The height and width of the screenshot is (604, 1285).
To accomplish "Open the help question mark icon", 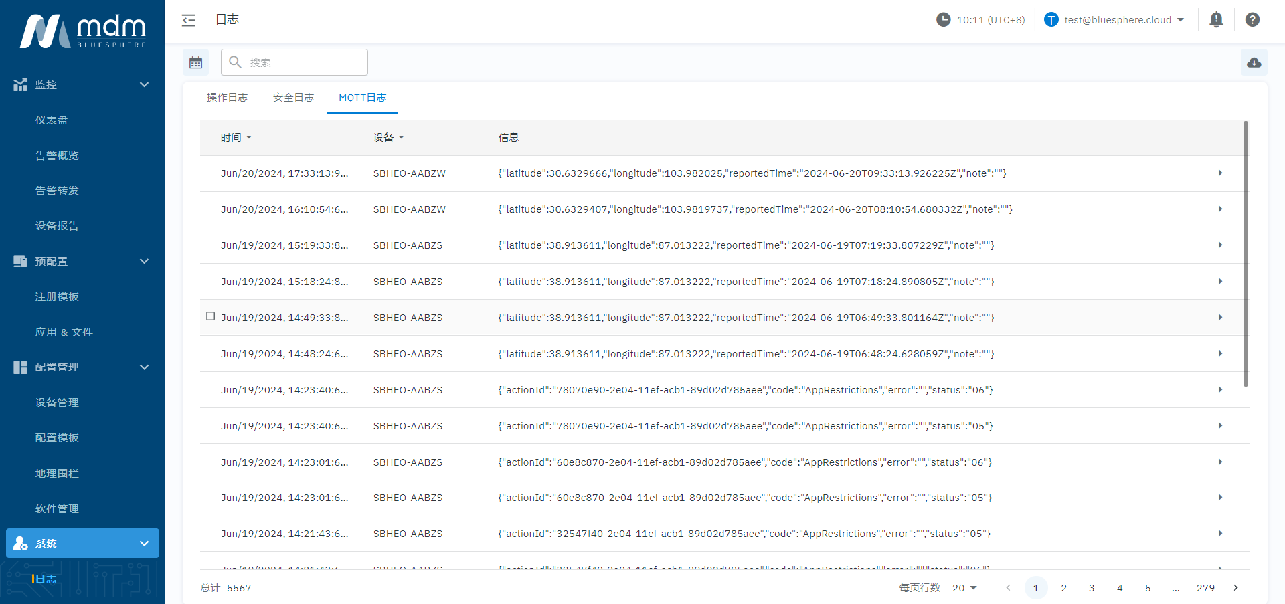I will point(1252,20).
